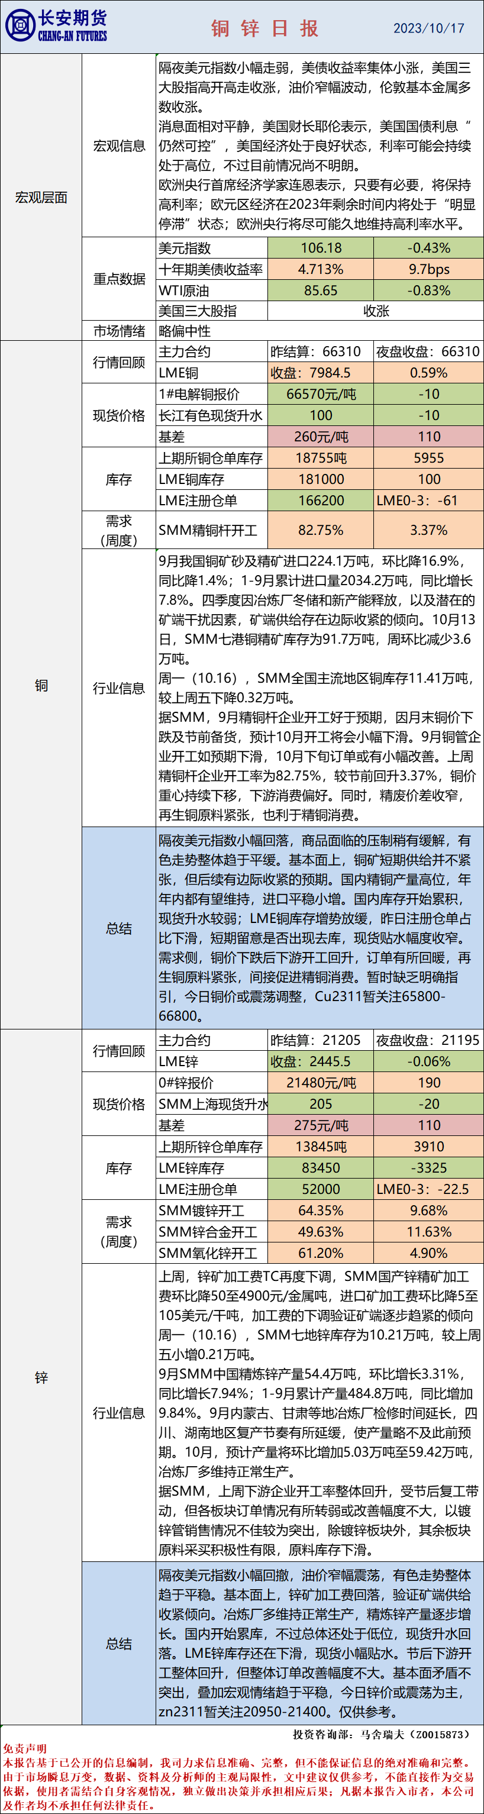The image size is (484, 1814).
Task: Click the 166200 registered warrants value
Action: [321, 500]
